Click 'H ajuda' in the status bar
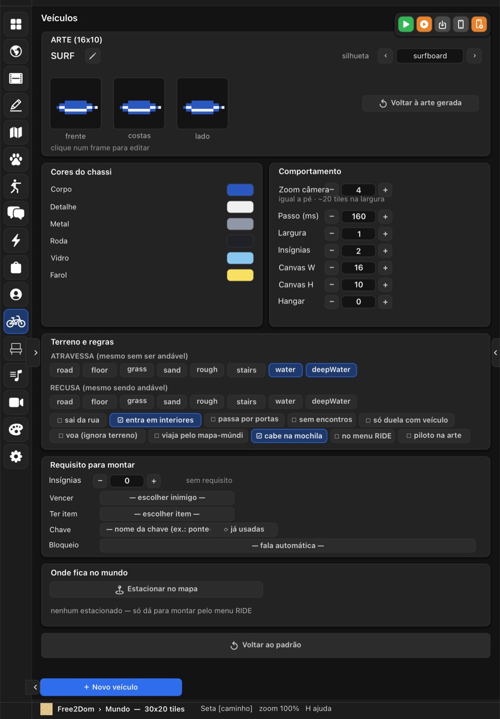The image size is (500, 719). (318, 709)
